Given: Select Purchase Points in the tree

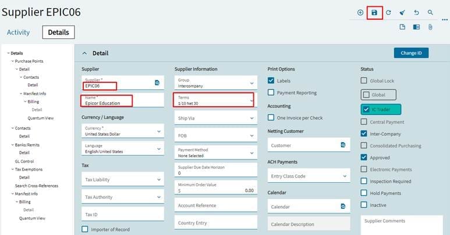Looking at the screenshot, I should pos(29,61).
